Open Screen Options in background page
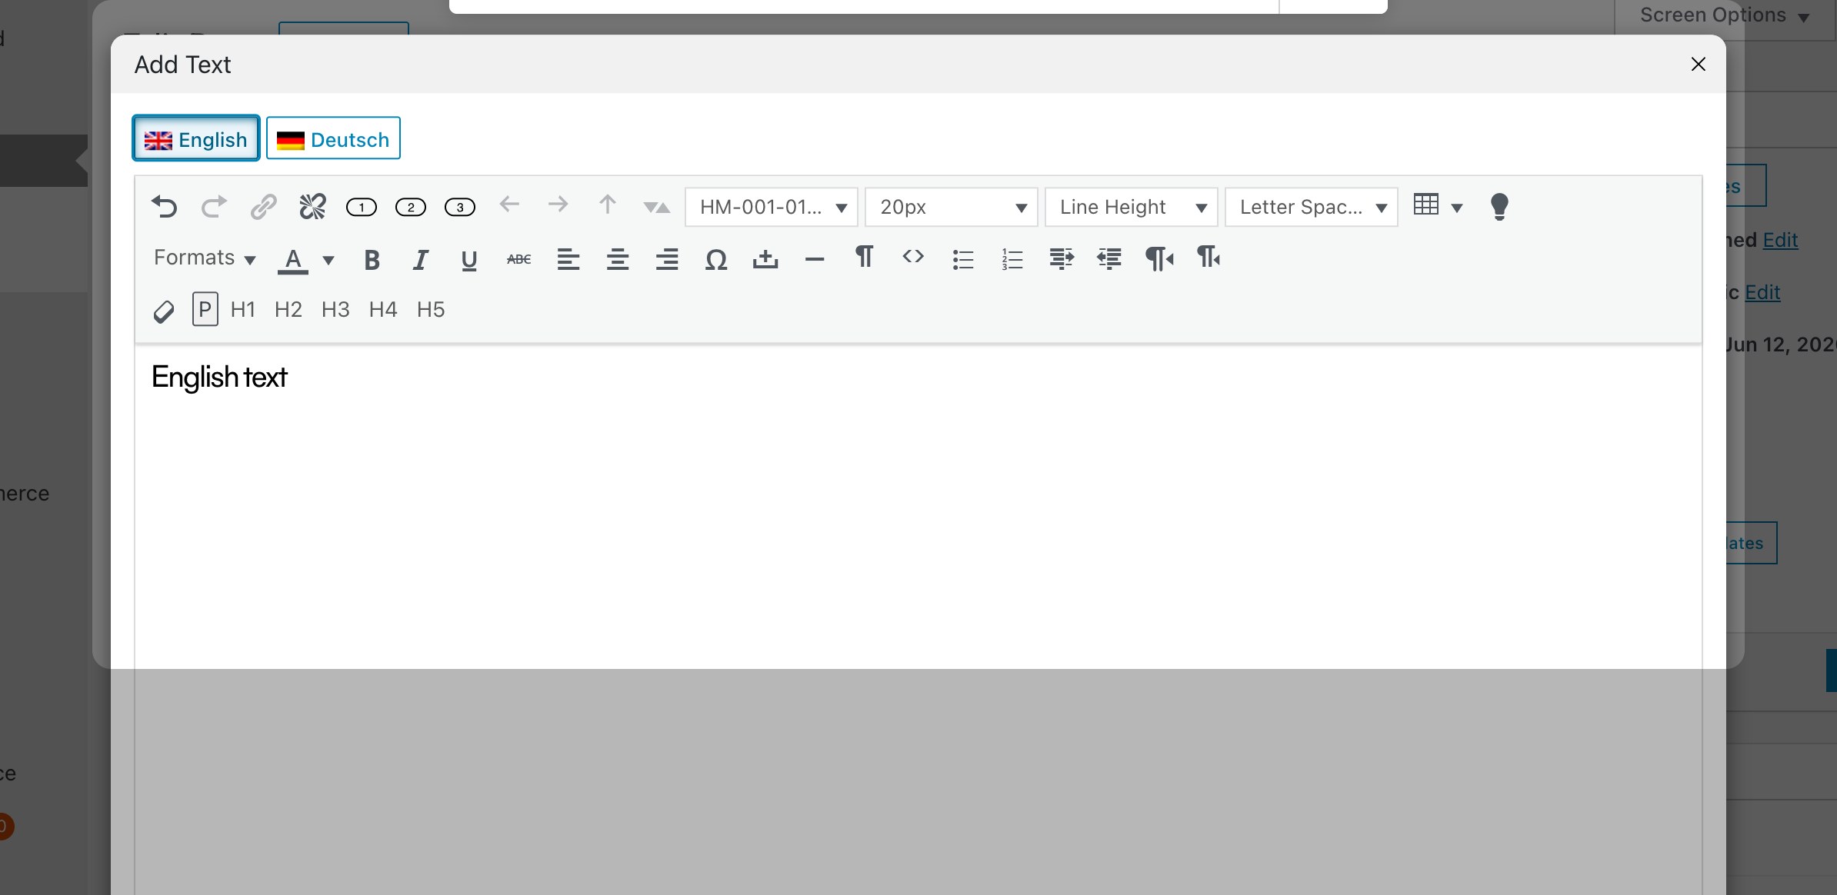Image resolution: width=1837 pixels, height=895 pixels. click(1725, 15)
